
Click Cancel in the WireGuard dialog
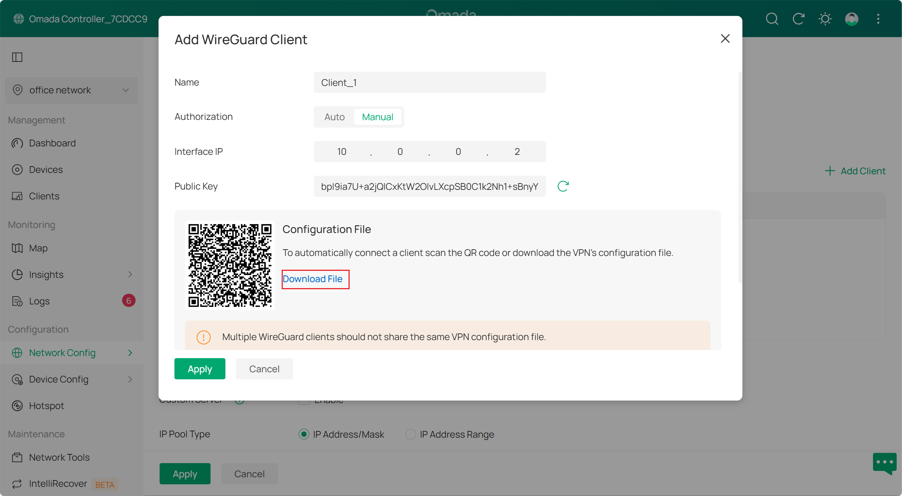[264, 369]
